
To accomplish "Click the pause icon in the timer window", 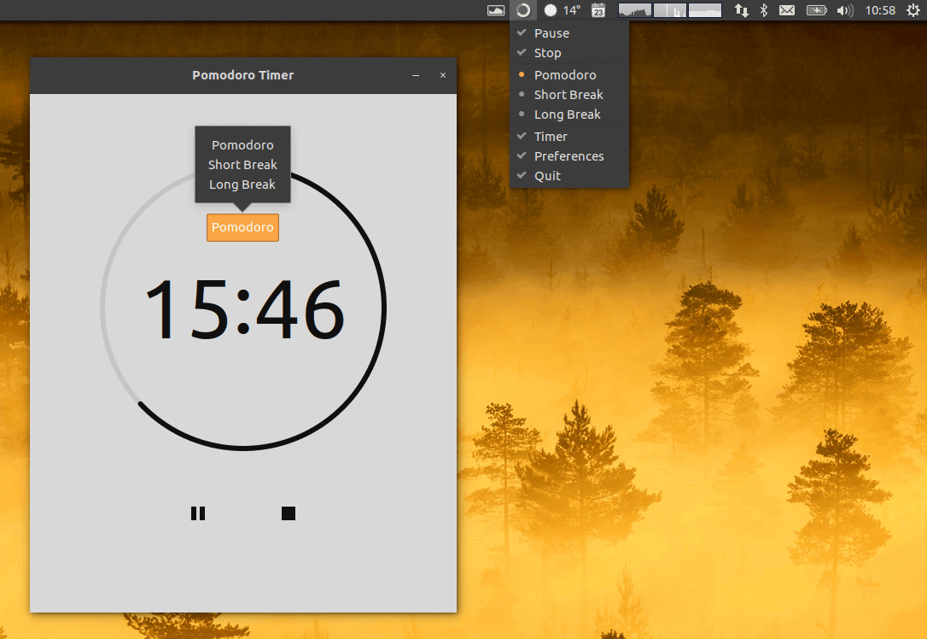I will tap(198, 513).
